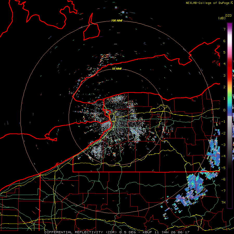The width and height of the screenshot is (234, 234).
Task: Click the -1 value on the color scale
Action: coord(223,122)
